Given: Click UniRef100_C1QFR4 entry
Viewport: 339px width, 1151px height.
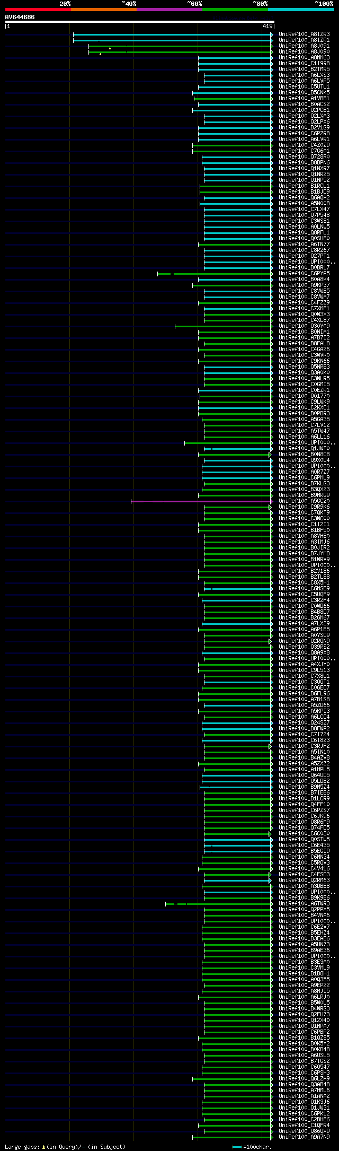Looking at the screenshot, I should pyautogui.click(x=304, y=1125).
